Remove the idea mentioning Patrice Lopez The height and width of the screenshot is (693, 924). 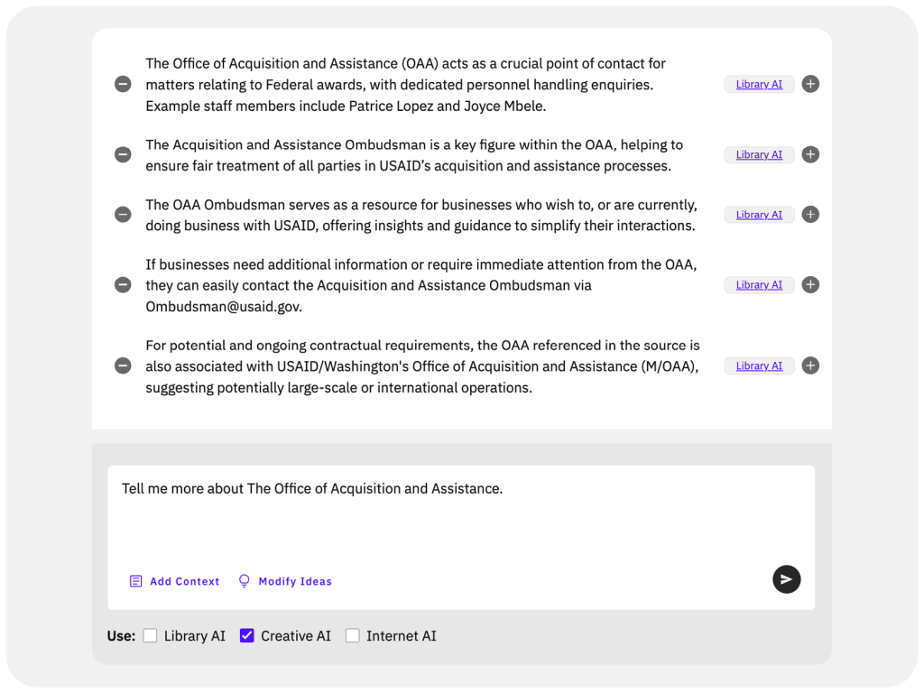coord(123,84)
